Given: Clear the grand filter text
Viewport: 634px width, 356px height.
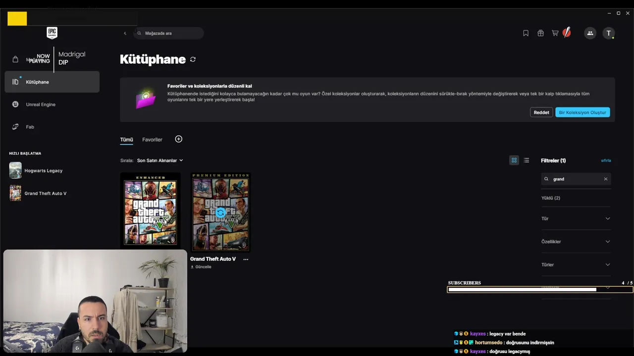Looking at the screenshot, I should (605, 179).
